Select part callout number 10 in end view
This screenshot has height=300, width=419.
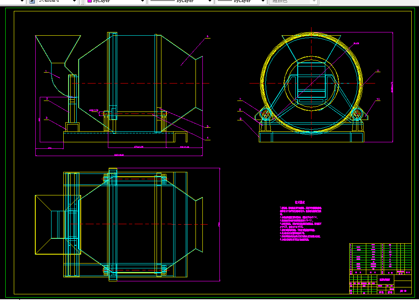click(378, 99)
